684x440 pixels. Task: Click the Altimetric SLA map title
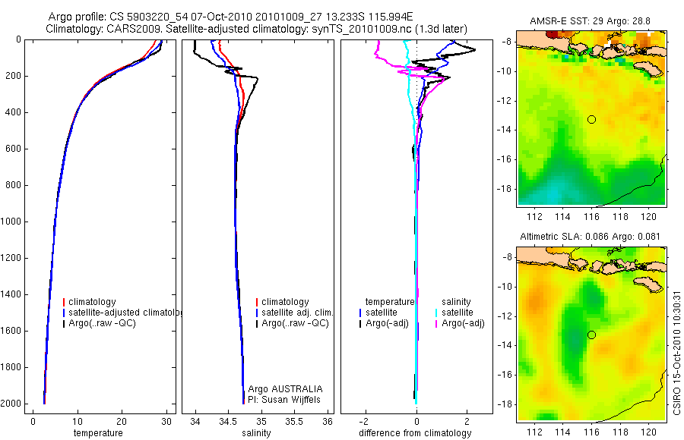click(x=590, y=237)
